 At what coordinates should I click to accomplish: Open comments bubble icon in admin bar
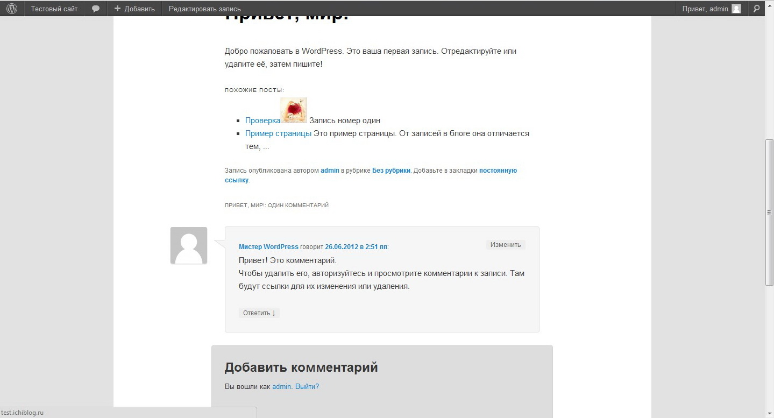pos(96,9)
